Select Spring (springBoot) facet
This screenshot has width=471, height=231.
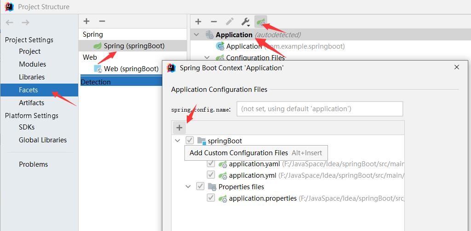[134, 46]
